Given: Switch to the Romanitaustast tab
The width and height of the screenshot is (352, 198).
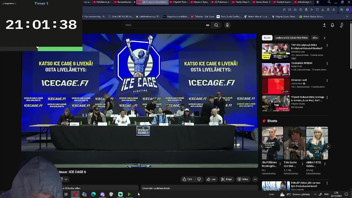Looking at the screenshot, I should [123, 2].
